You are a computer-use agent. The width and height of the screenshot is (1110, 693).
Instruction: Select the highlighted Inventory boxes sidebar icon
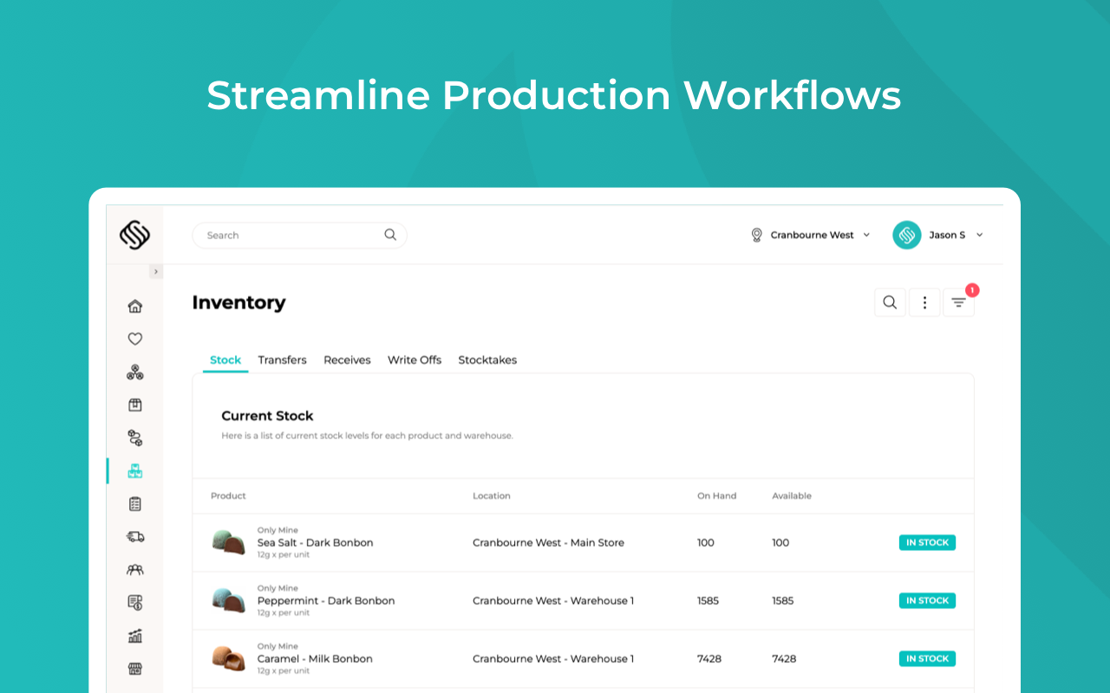(134, 471)
